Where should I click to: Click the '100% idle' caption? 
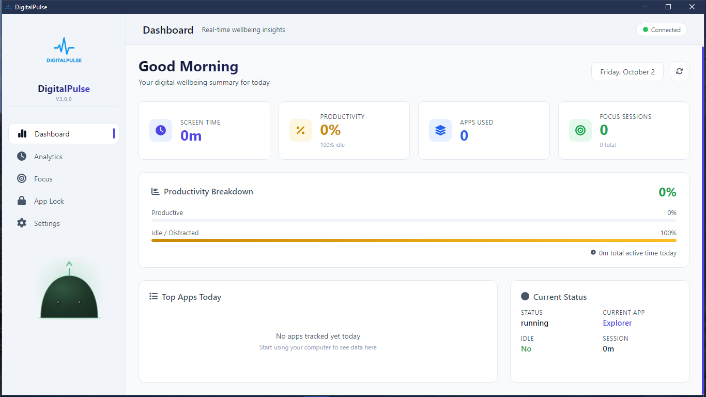click(332, 145)
